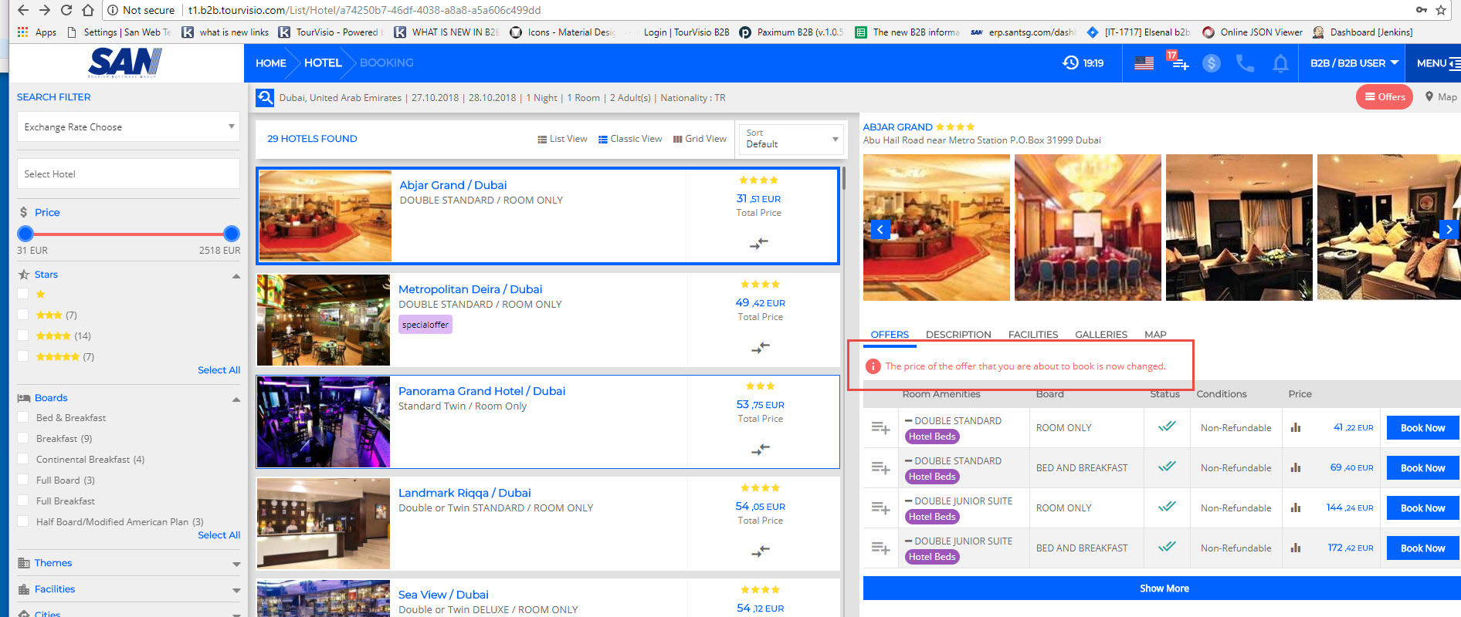Open the MENU panel
This screenshot has height=617, width=1461.
tap(1438, 63)
